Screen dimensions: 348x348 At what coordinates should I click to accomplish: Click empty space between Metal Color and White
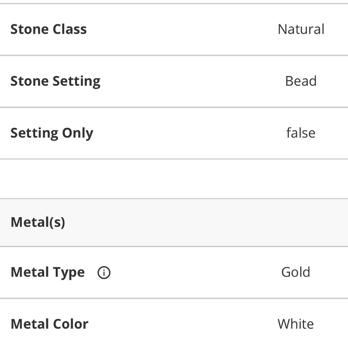(181, 324)
